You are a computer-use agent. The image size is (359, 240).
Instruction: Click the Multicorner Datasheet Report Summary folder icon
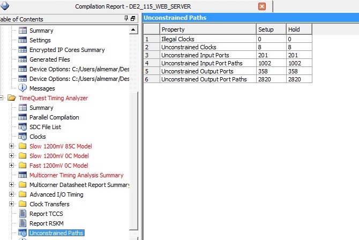pos(23,184)
